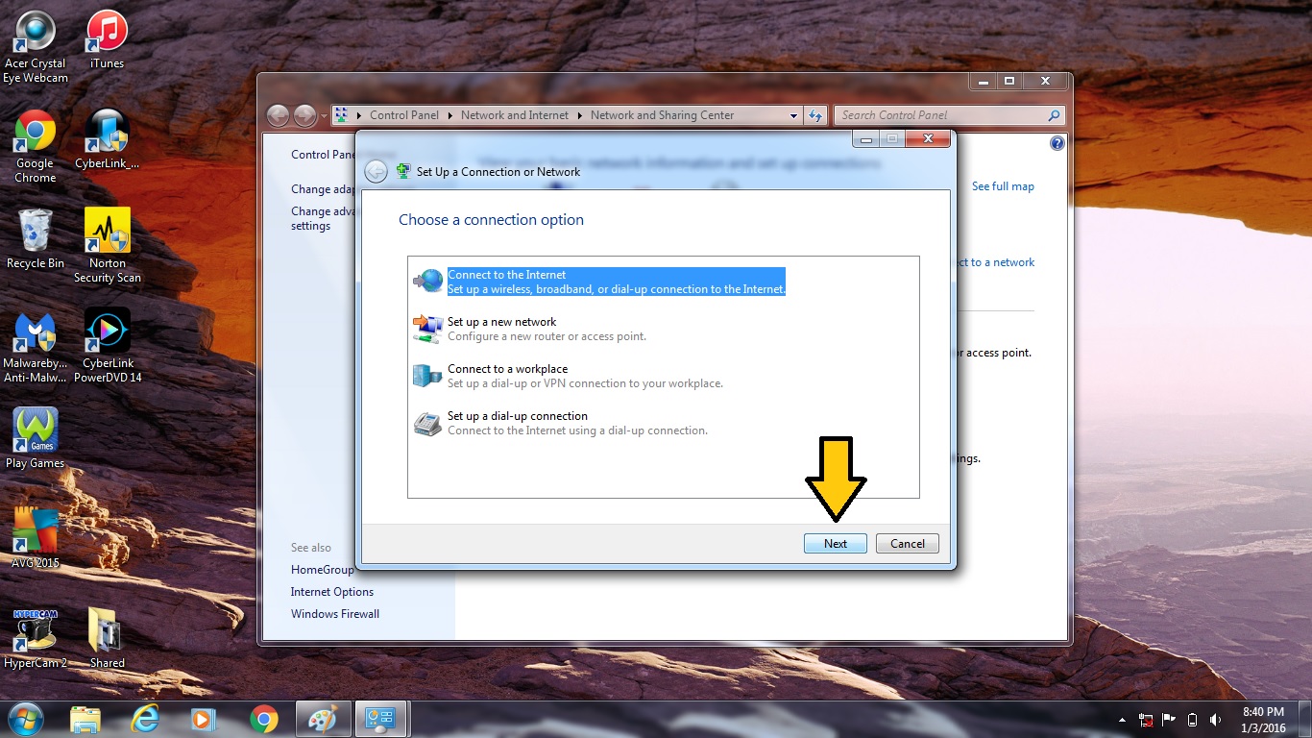Viewport: 1312px width, 738px height.
Task: Click the Next button
Action: point(836,543)
